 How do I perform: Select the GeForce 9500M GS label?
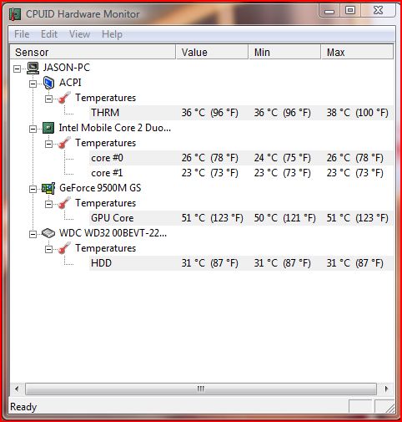point(100,188)
